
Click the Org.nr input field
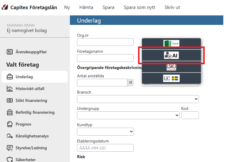(105, 42)
